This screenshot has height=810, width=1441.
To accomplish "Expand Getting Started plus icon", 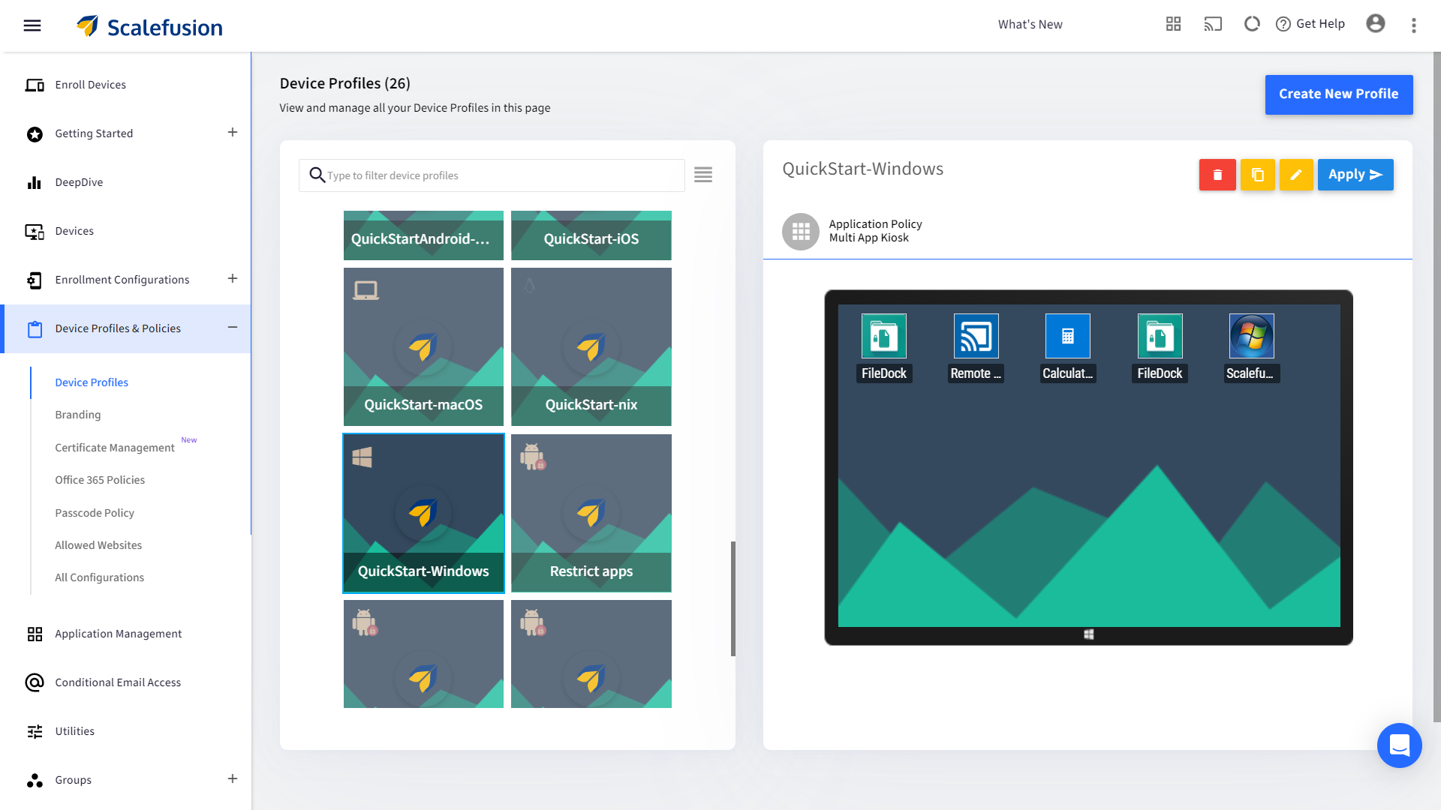I will pyautogui.click(x=233, y=133).
